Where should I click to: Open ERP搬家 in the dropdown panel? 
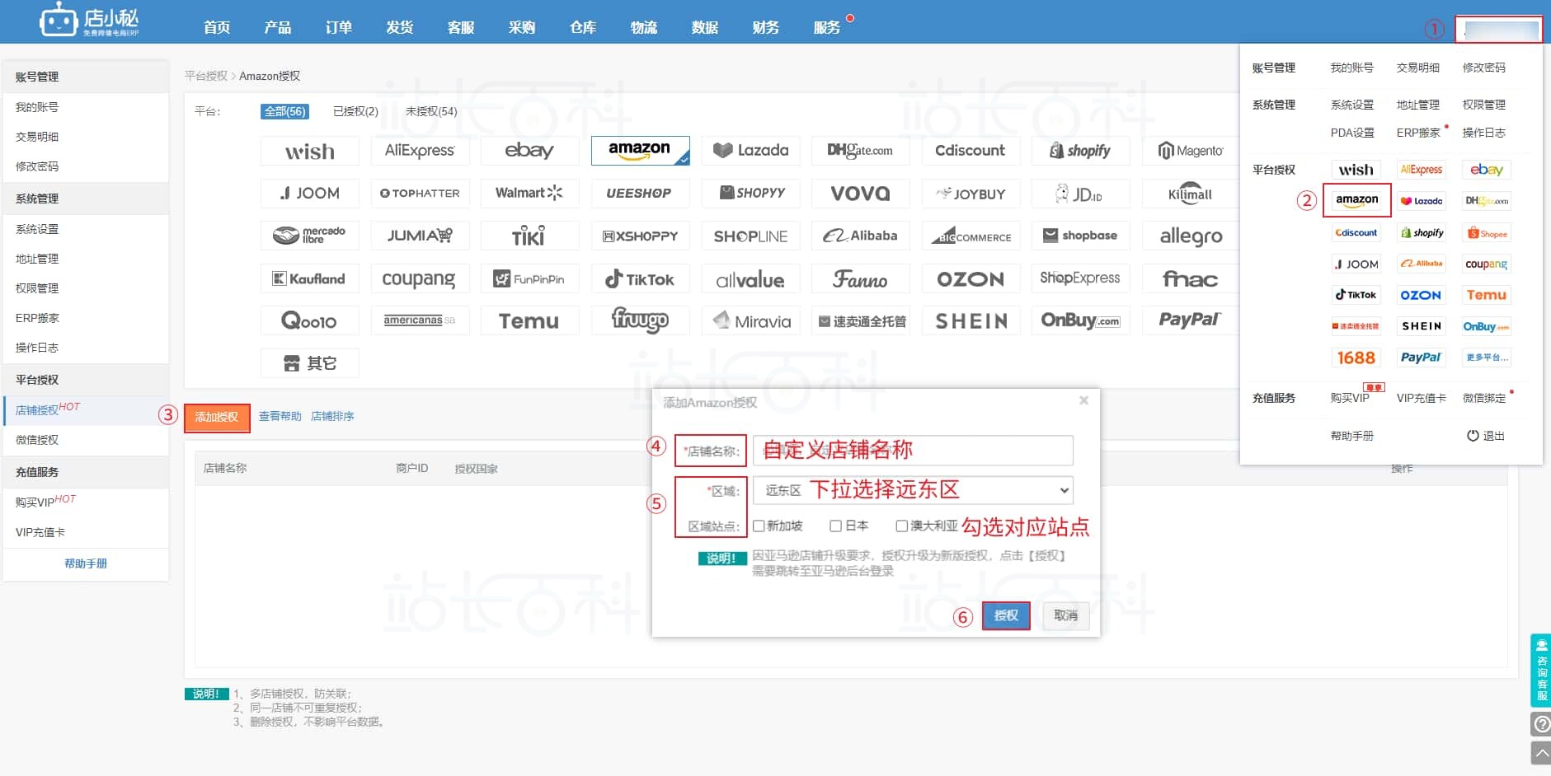coord(1418,133)
